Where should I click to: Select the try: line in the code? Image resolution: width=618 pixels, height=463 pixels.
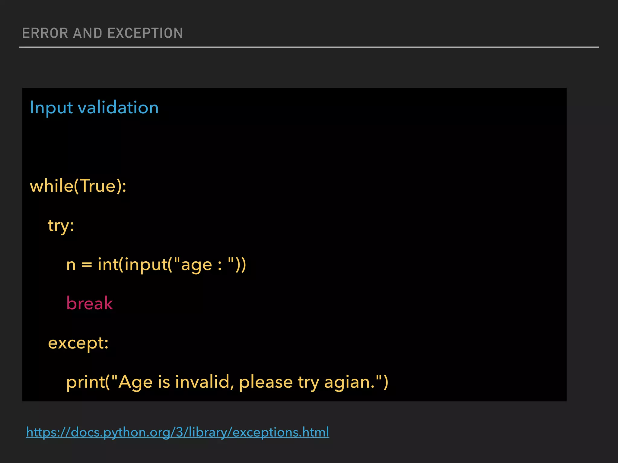61,225
